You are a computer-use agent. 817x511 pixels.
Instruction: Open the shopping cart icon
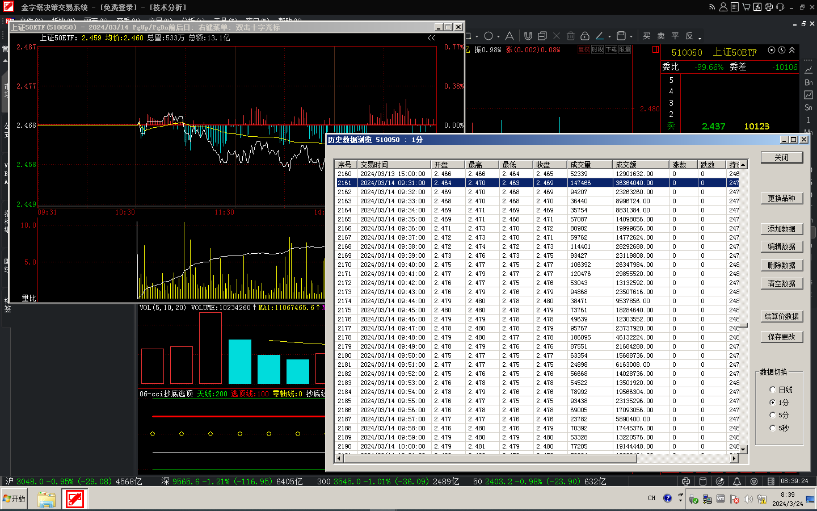click(x=746, y=7)
